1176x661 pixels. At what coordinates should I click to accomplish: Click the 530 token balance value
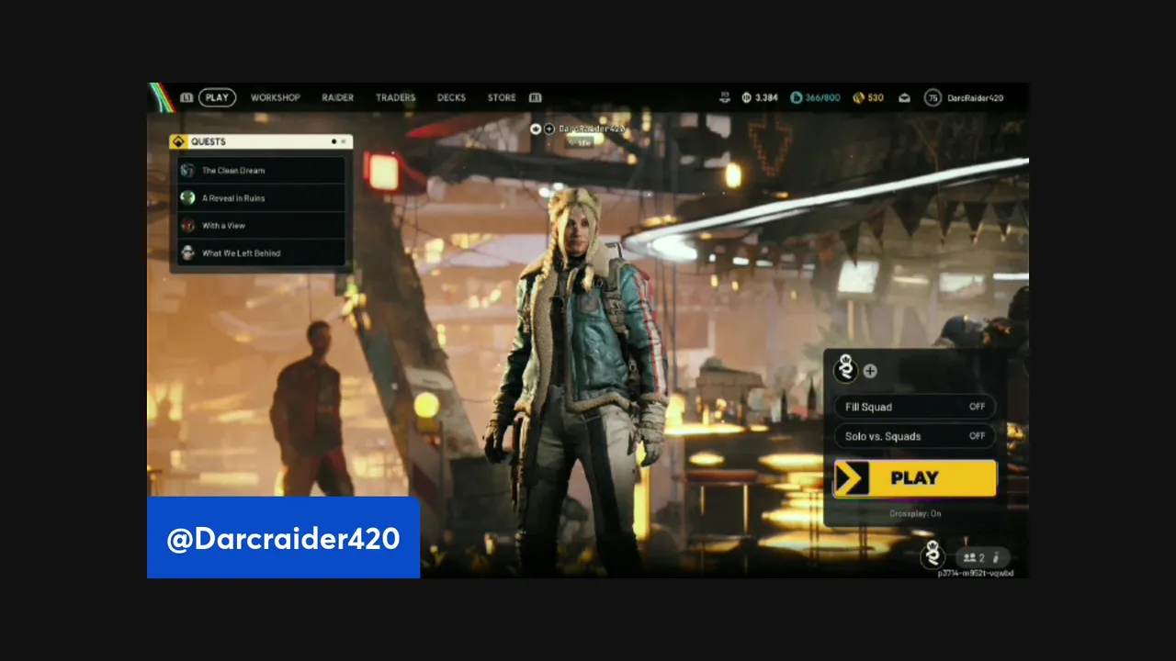click(876, 97)
